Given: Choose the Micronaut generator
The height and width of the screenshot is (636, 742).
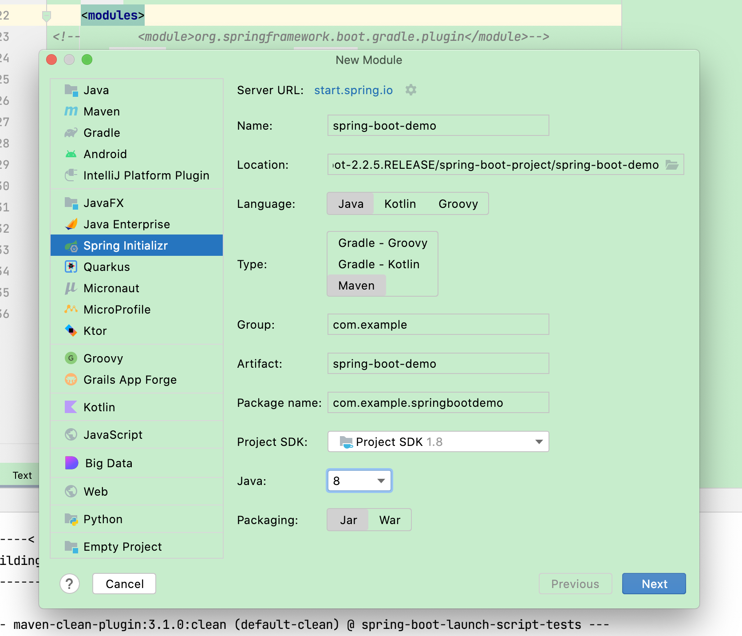Looking at the screenshot, I should [111, 288].
